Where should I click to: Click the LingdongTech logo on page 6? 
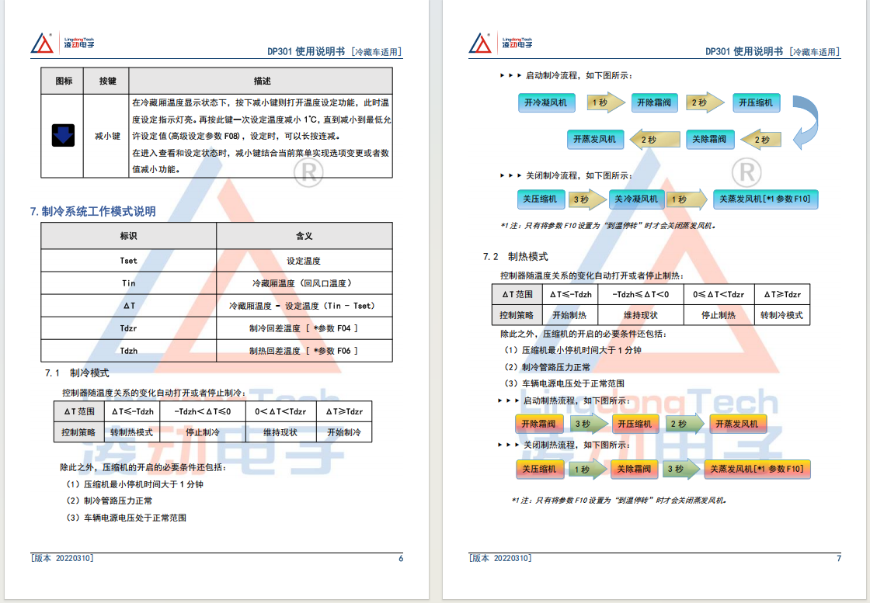point(62,43)
